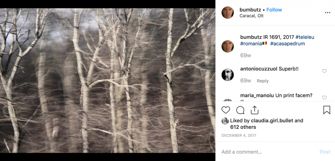Open #teleleu hashtag
This screenshot has height=161, width=335.
point(305,37)
